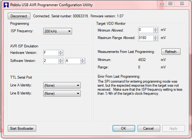Viewport: 192px width, 139px height.
Task: Decrease the Hardware Version value
Action: pos(61,54)
